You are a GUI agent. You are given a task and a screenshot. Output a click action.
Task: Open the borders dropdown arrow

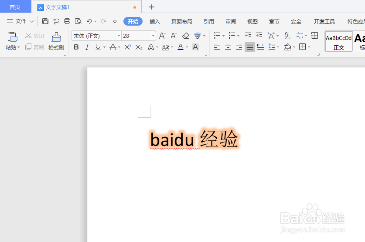[309, 47]
